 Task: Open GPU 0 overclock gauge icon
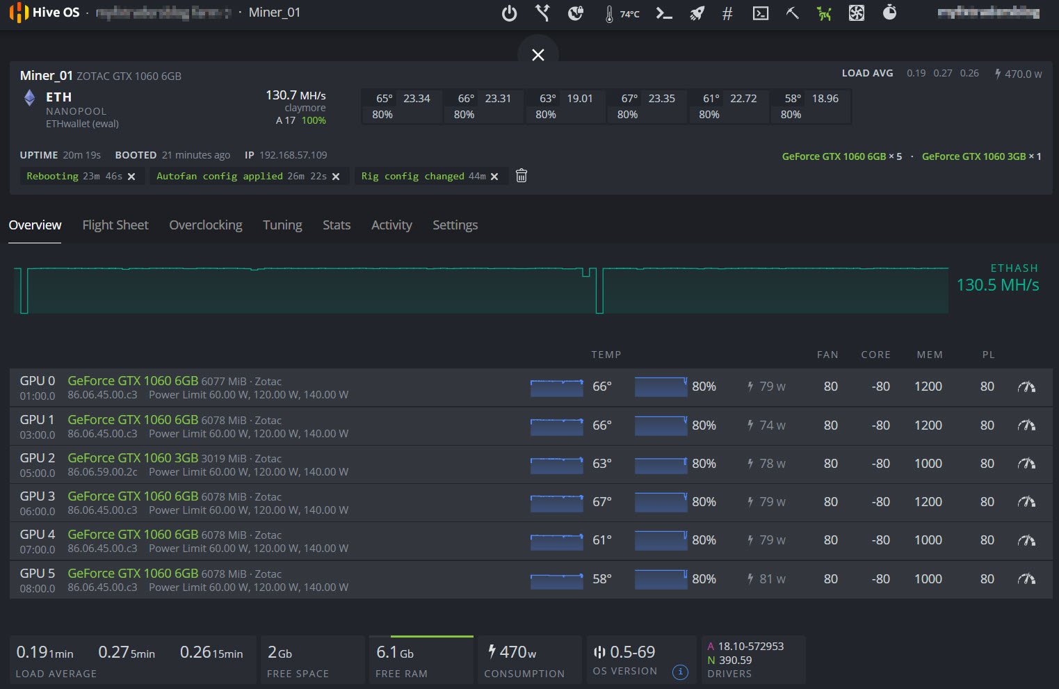[x=1026, y=387]
